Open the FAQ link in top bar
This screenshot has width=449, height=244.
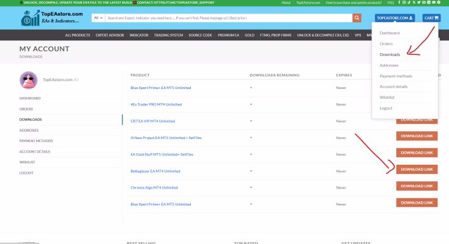click(390, 3)
